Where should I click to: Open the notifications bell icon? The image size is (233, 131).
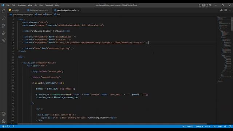(x=230, y=127)
